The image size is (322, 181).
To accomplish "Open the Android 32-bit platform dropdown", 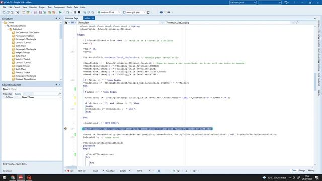I will coord(119,12).
